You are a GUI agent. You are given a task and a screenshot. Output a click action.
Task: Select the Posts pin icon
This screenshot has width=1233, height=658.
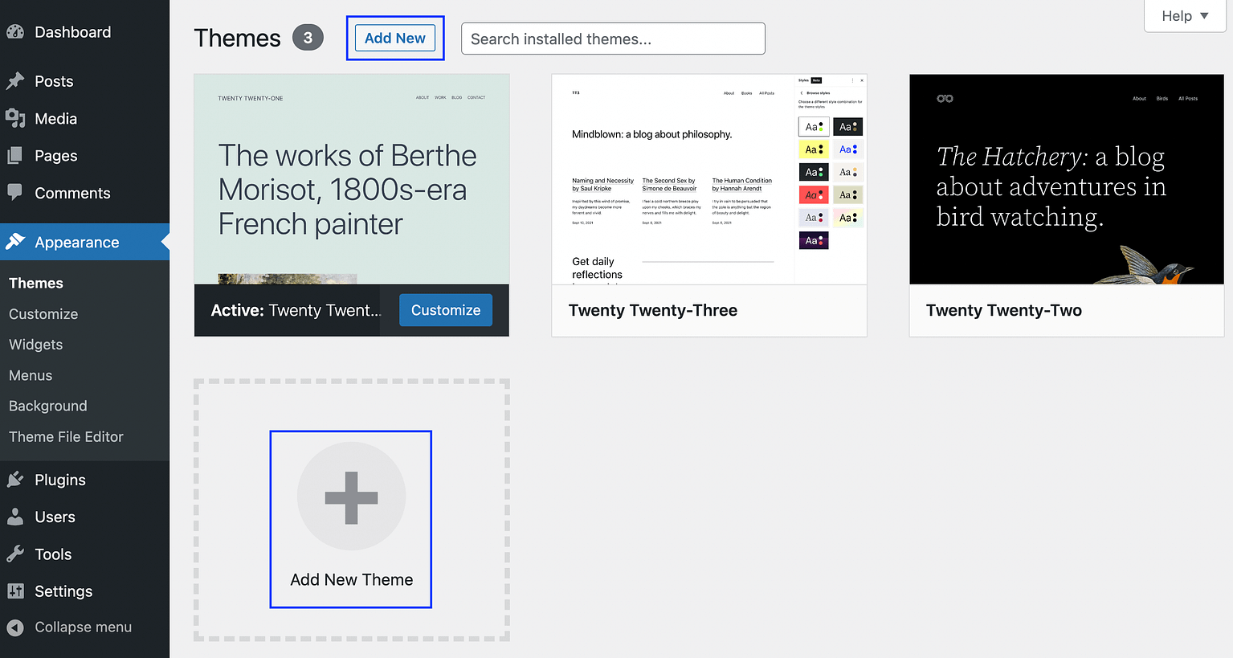click(16, 80)
